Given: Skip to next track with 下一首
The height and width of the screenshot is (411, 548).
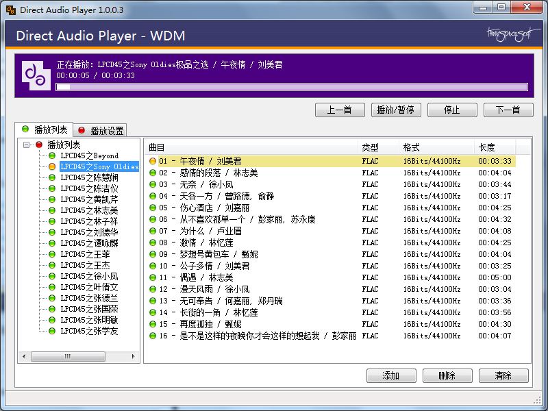Looking at the screenshot, I should coord(508,110).
